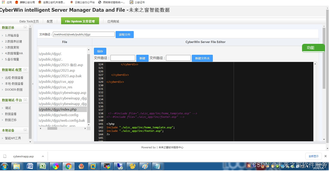Open the 全国公安机关信息 bookmark
Viewport: 329px width, 171px height.
tap(52, 2)
